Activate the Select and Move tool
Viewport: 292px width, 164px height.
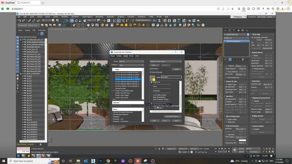[72, 20]
